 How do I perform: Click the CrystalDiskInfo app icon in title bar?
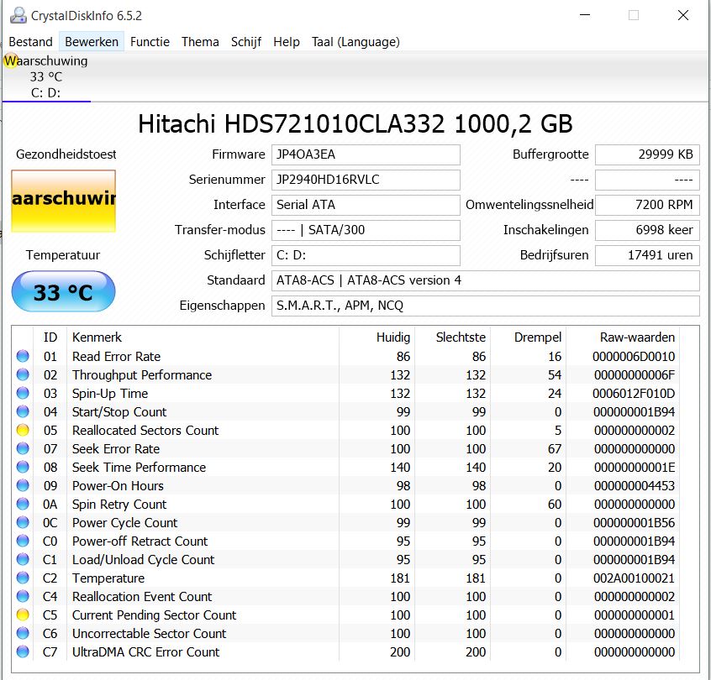[18, 15]
